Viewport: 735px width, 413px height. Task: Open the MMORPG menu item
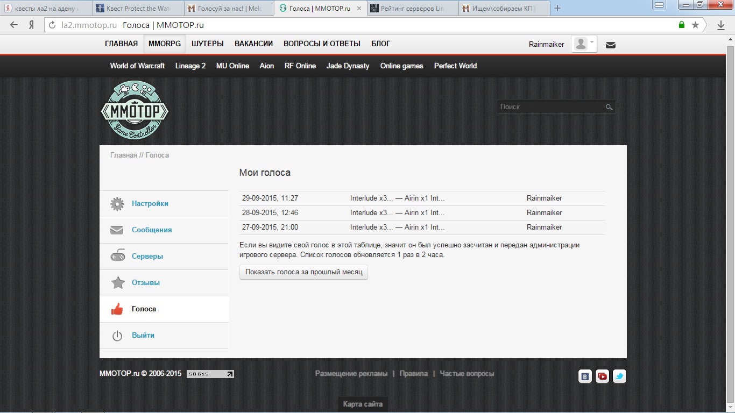pos(165,44)
